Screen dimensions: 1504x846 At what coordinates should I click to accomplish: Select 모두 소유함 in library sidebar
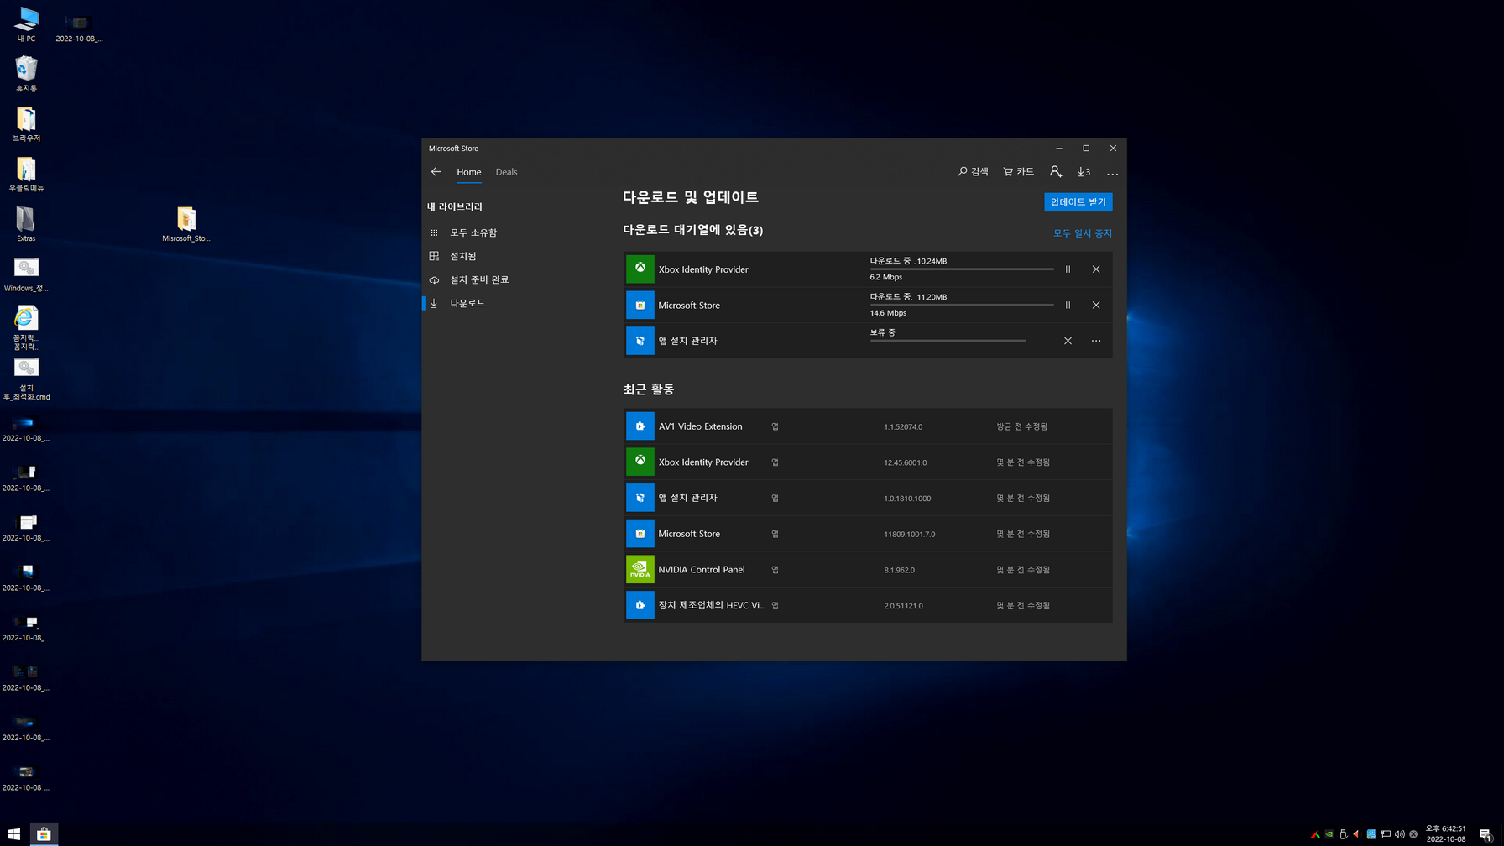[463, 232]
